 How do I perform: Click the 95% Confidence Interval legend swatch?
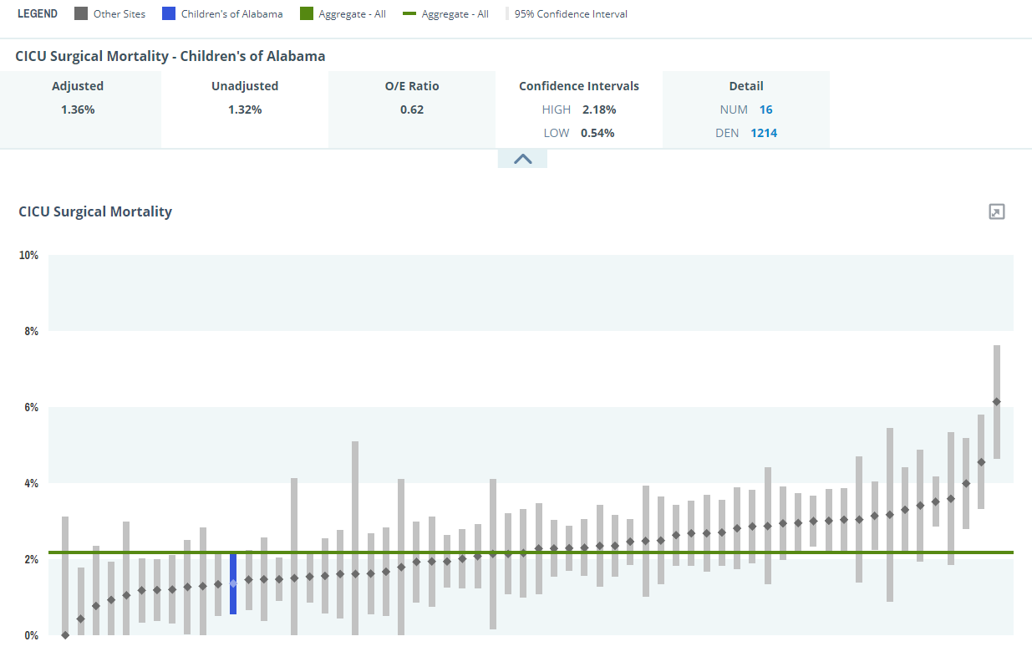(507, 14)
